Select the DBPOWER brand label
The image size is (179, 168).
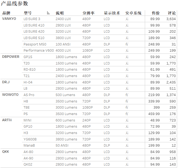(x=11, y=56)
